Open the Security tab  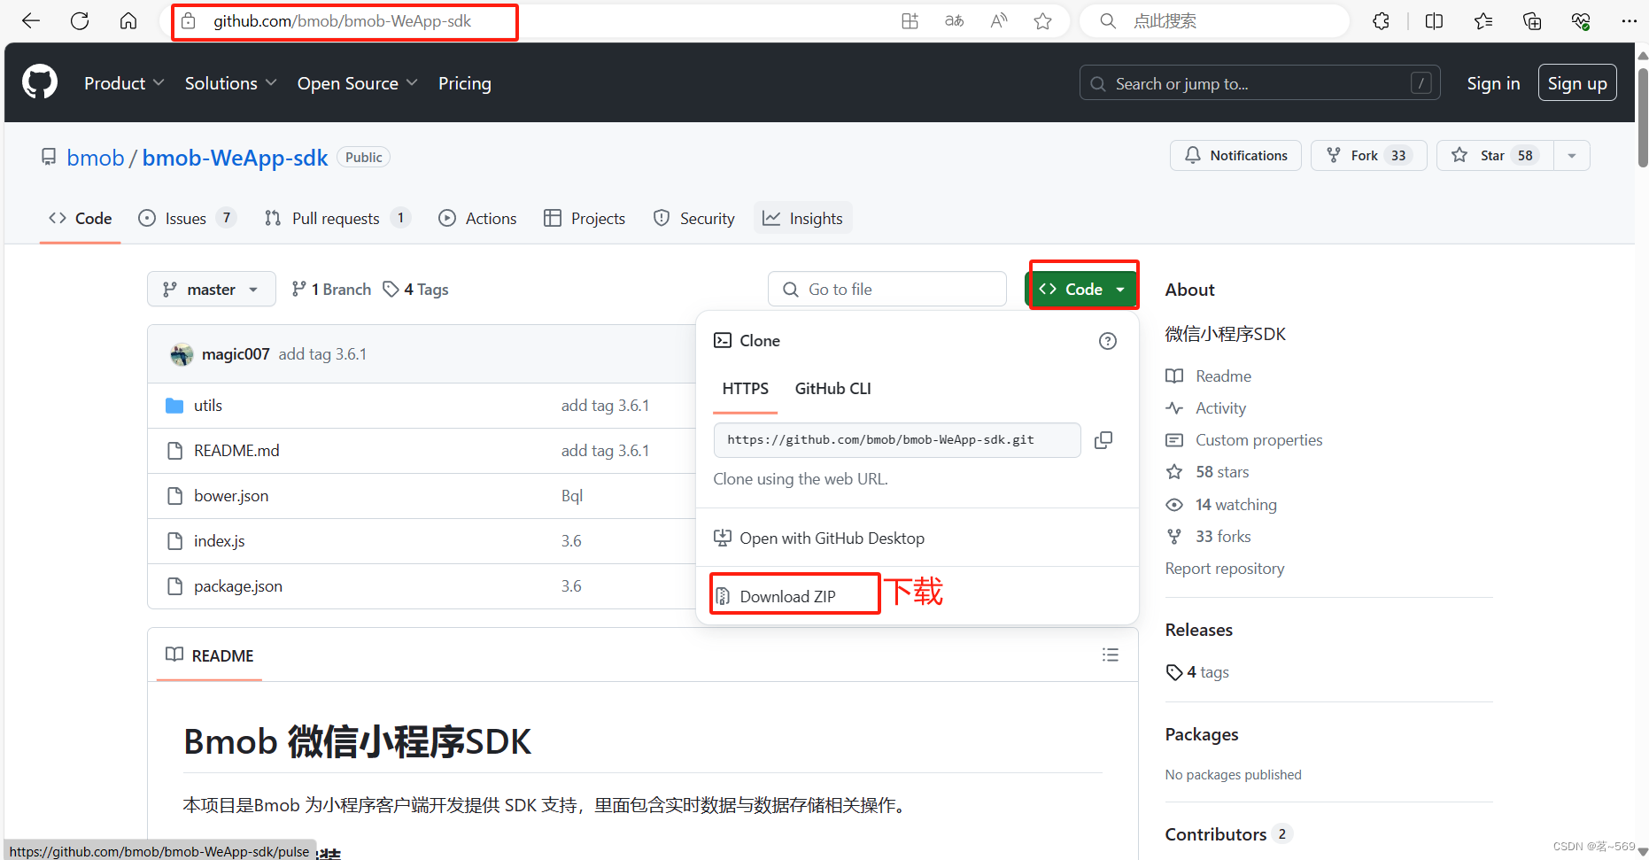[x=694, y=219]
